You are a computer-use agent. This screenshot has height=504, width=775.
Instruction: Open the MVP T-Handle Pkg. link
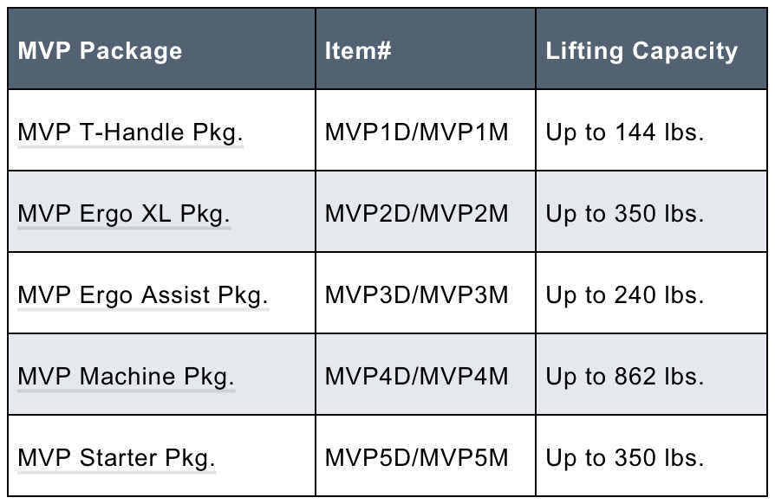coord(130,132)
